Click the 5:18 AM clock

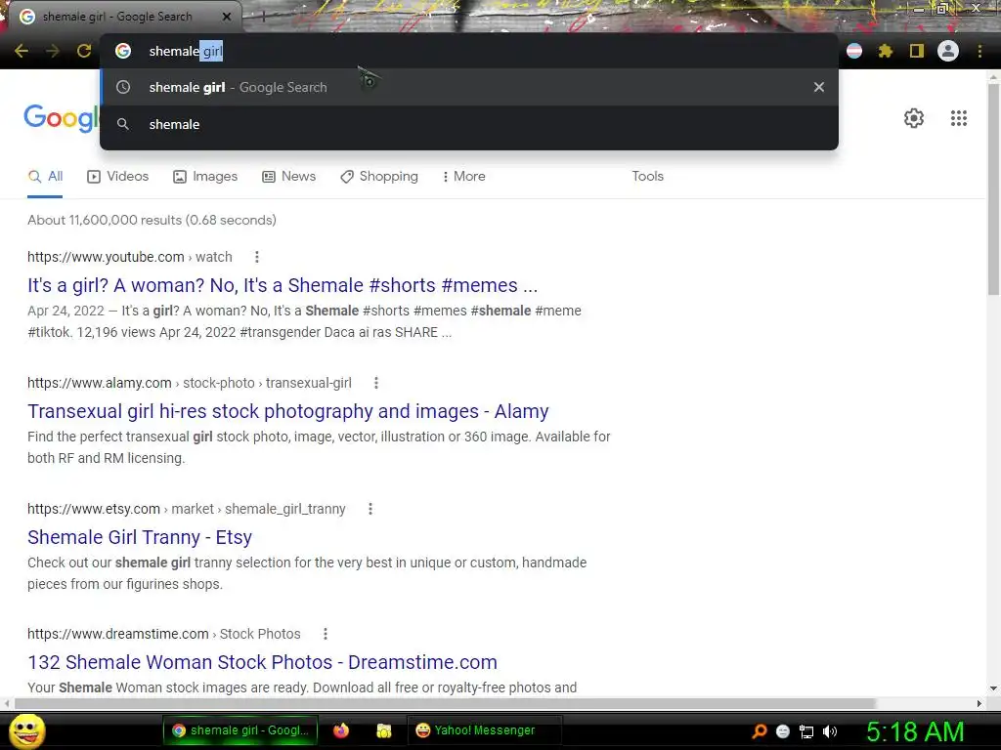click(x=915, y=731)
